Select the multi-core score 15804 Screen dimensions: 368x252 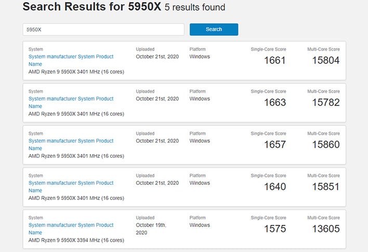point(326,60)
